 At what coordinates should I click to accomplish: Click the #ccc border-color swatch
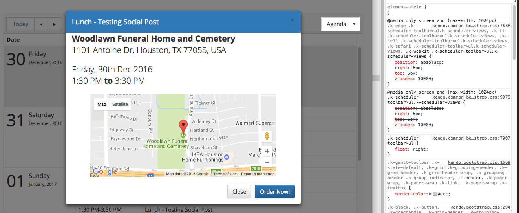tap(435, 194)
